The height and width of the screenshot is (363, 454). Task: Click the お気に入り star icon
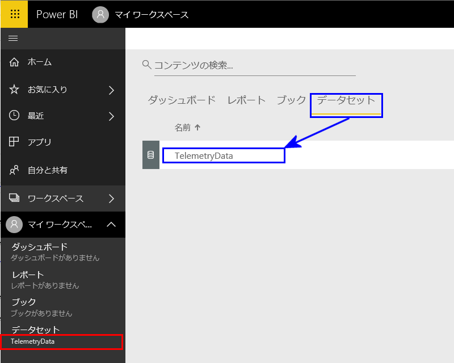click(15, 90)
